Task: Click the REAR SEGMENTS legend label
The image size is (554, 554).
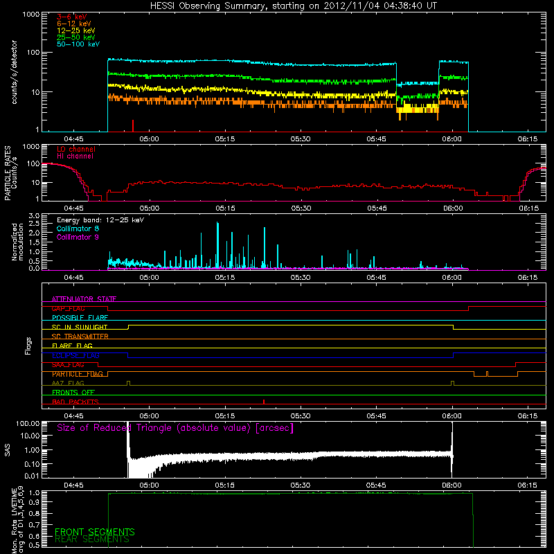Action: [x=92, y=539]
